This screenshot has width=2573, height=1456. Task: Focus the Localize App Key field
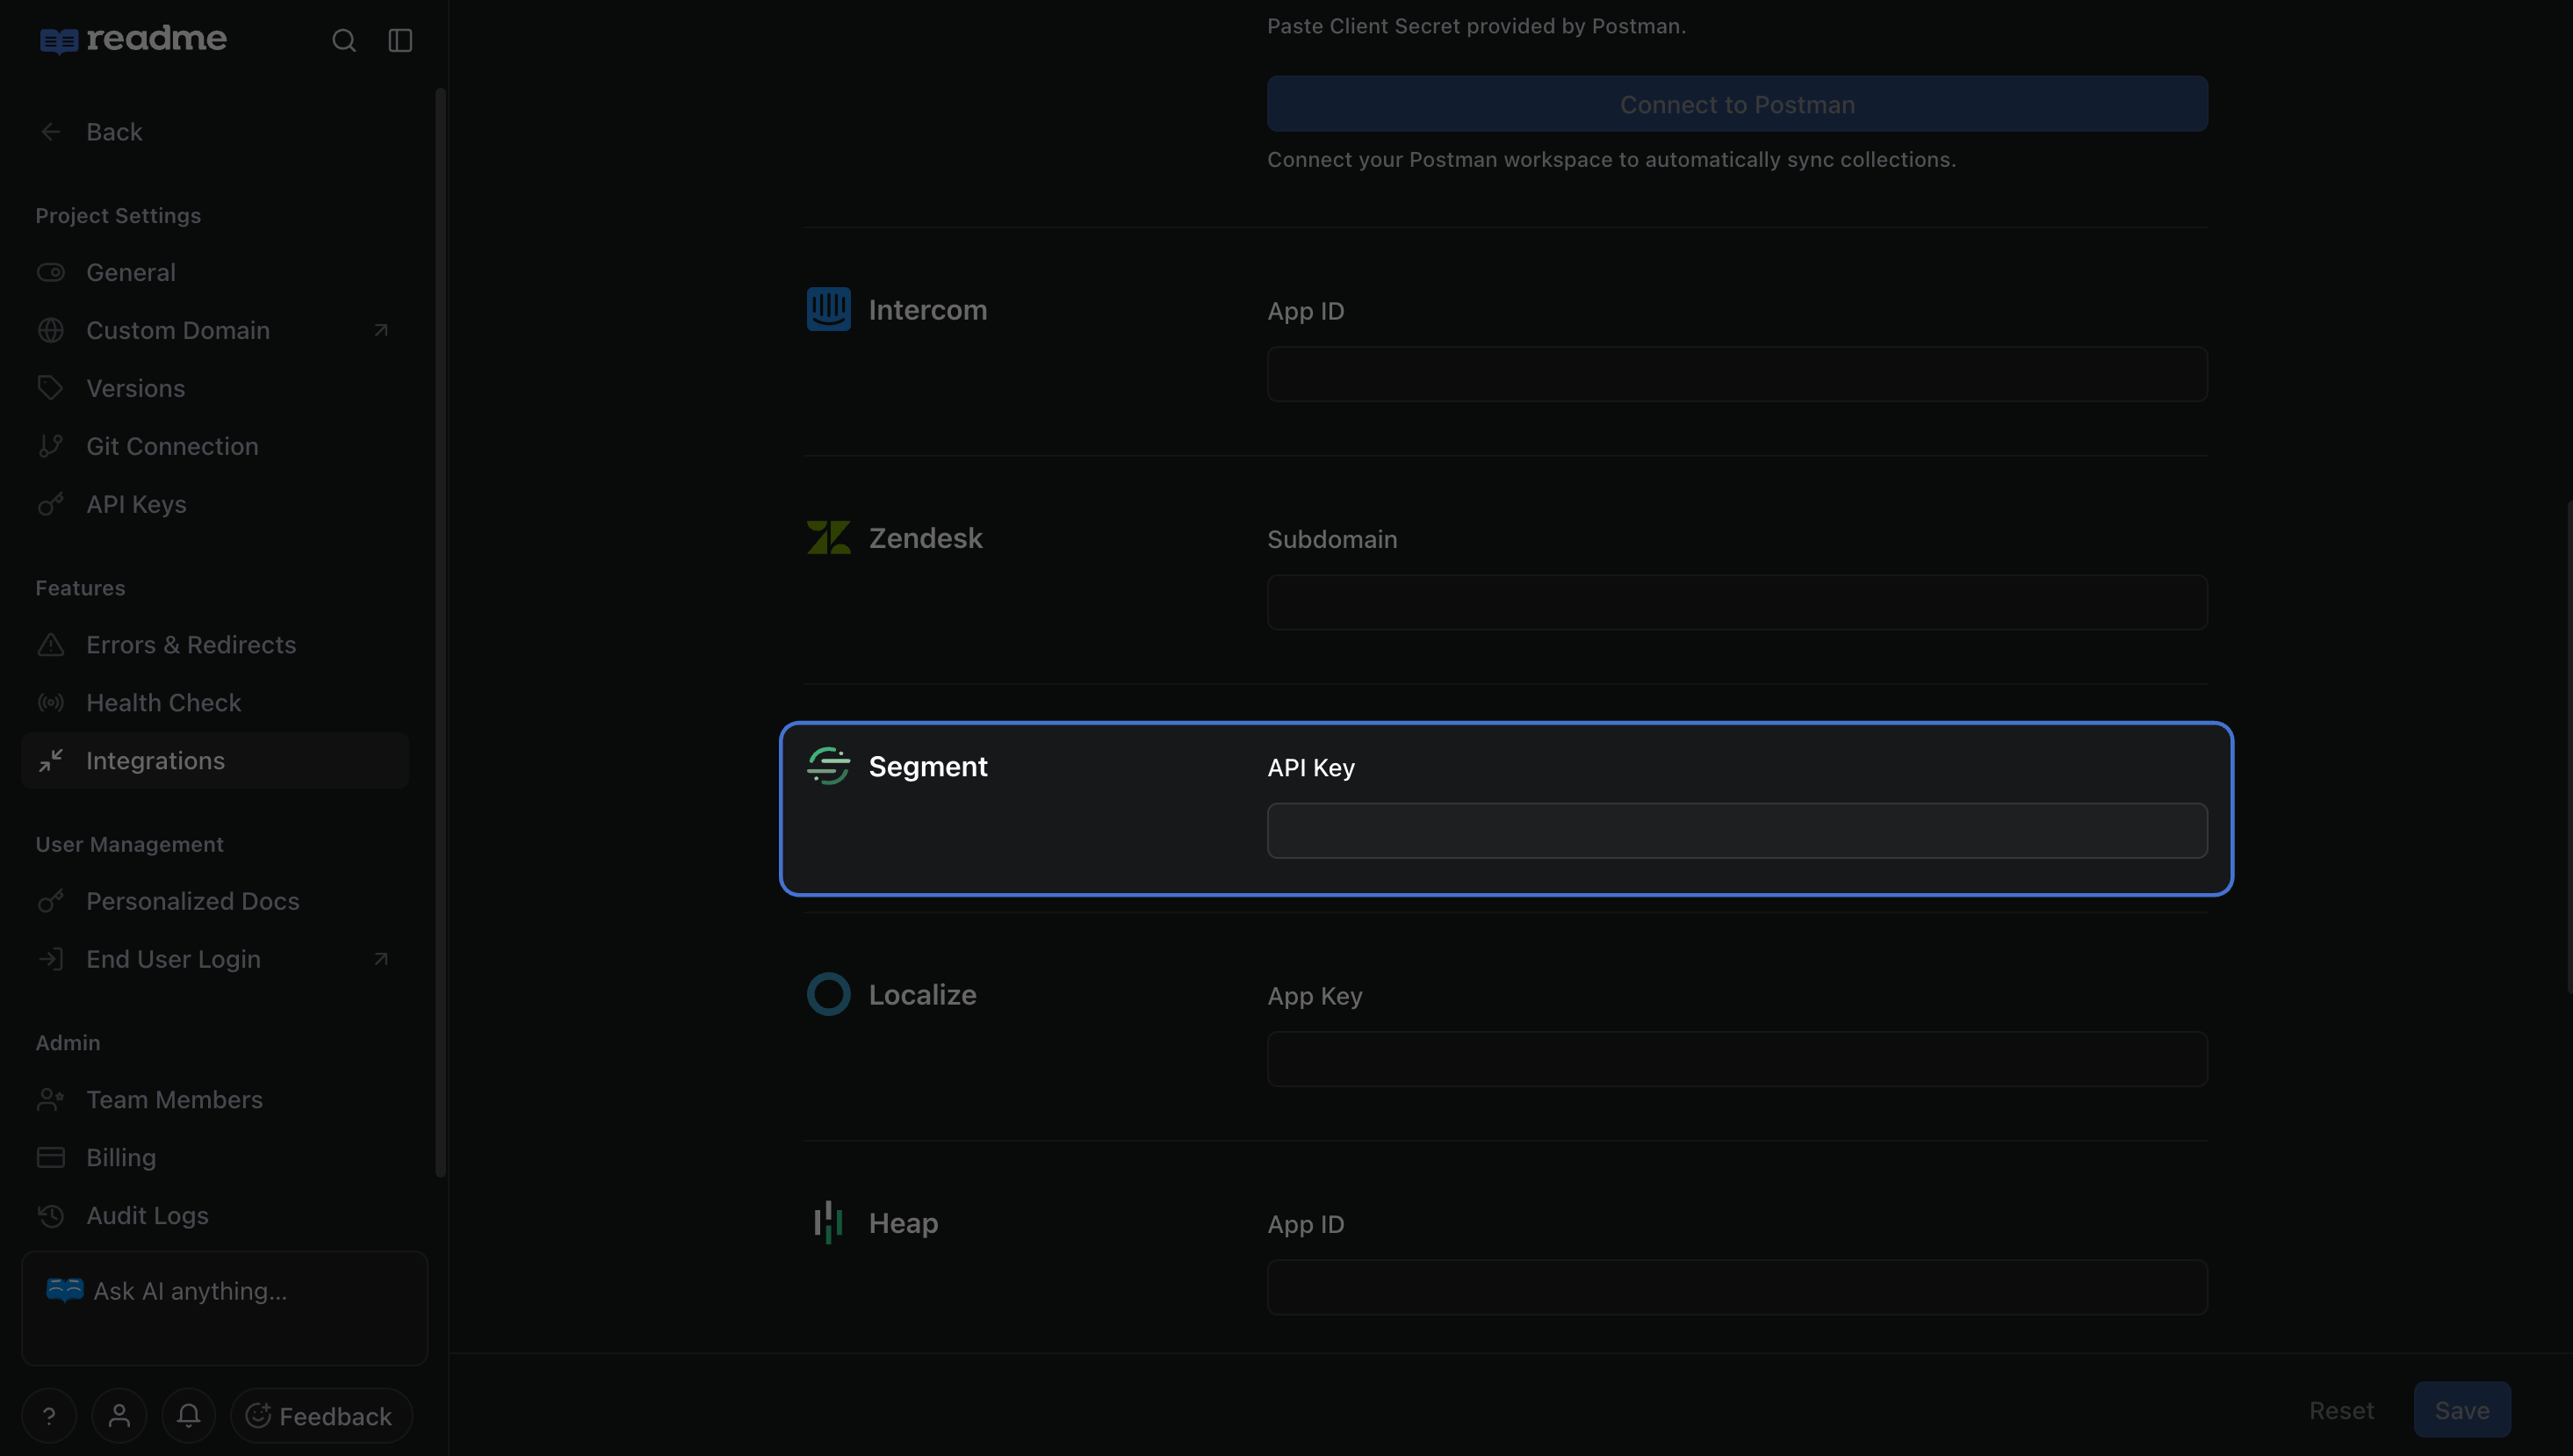(1737, 1059)
